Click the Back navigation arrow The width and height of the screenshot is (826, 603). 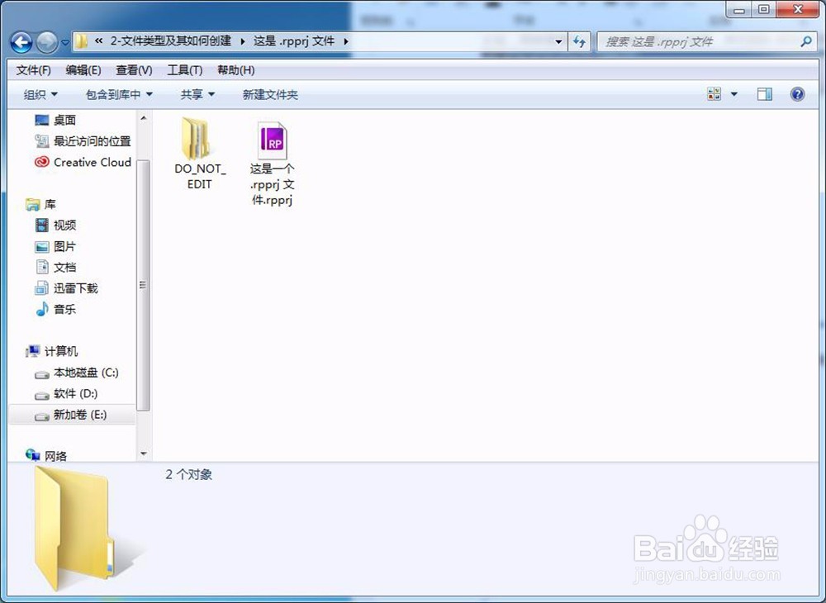[21, 42]
